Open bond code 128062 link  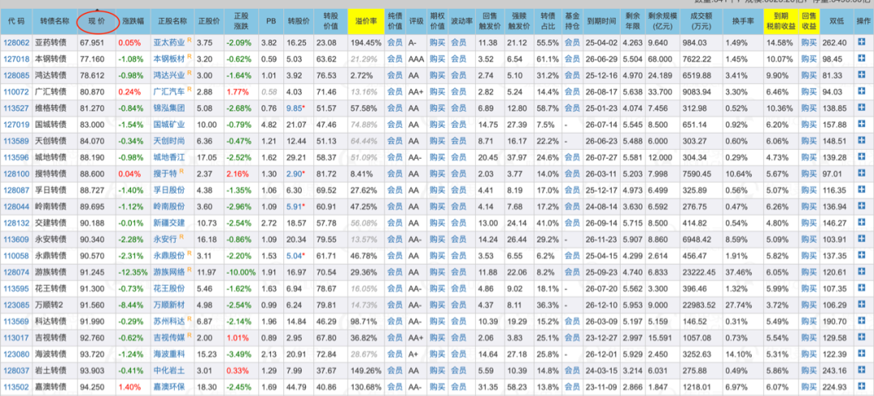tap(16, 43)
